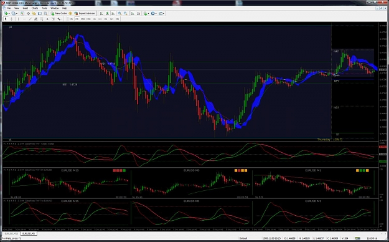The height and width of the screenshot is (242, 389).
Task: Open the Tools menu
Action: [x=44, y=8]
